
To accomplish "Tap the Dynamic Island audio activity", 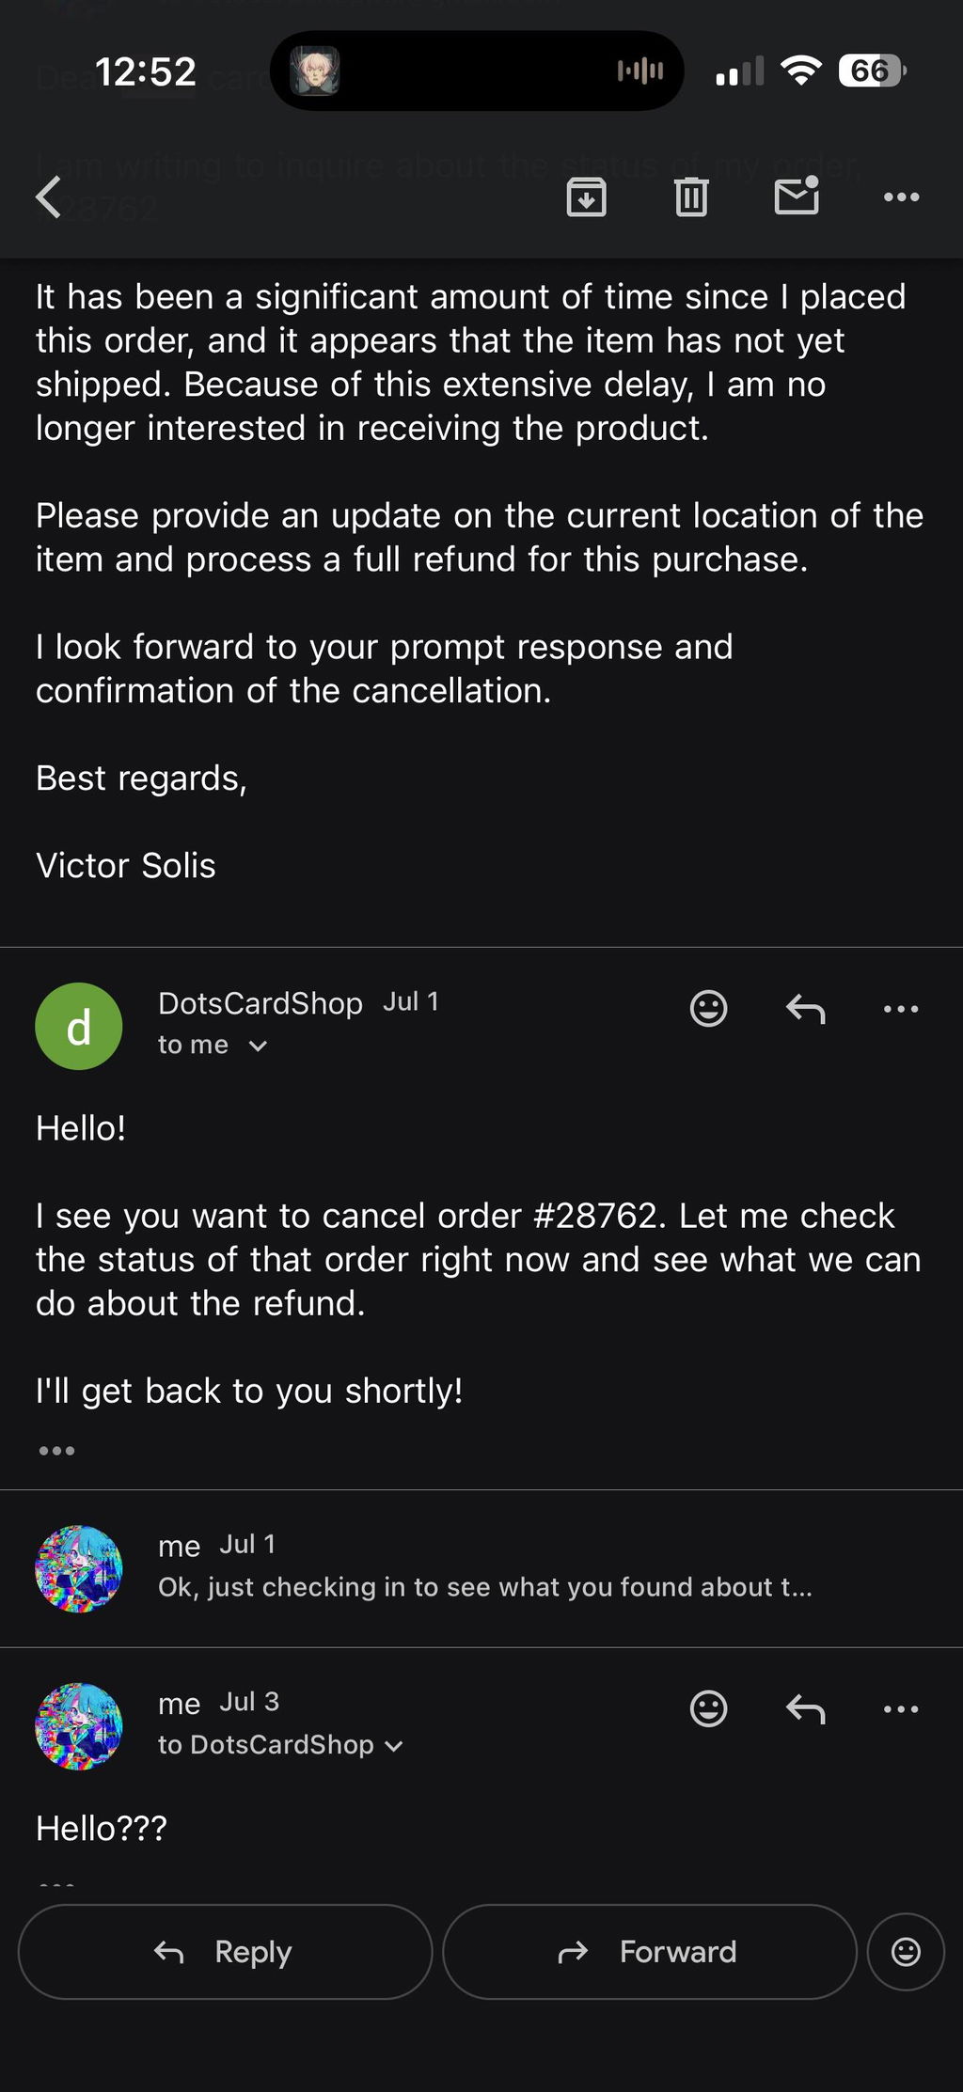I will click(640, 71).
